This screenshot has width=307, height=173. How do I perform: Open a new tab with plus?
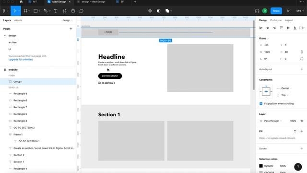click(135, 2)
